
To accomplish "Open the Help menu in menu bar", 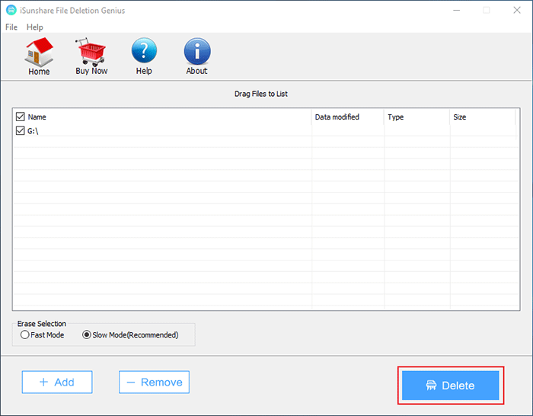I will point(35,27).
